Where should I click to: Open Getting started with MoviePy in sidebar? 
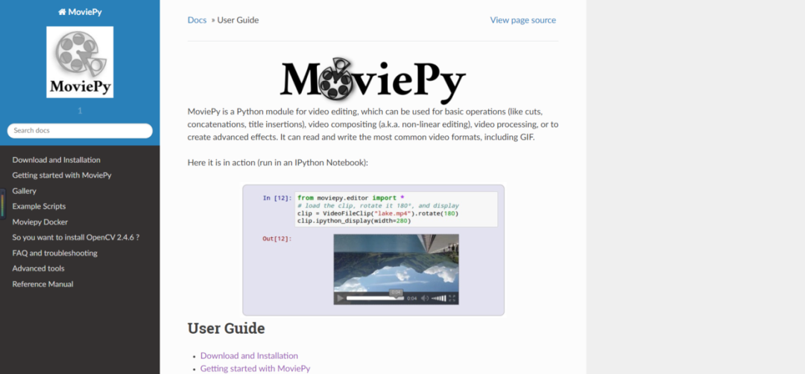62,175
